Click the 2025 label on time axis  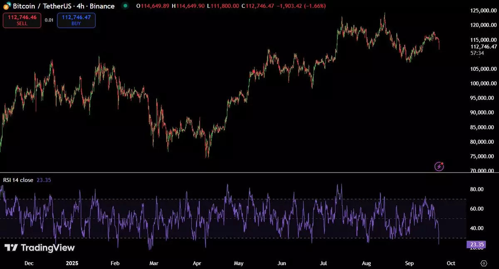[x=72, y=263]
